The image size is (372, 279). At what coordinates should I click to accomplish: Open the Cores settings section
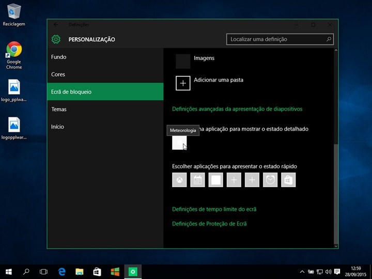105,74
